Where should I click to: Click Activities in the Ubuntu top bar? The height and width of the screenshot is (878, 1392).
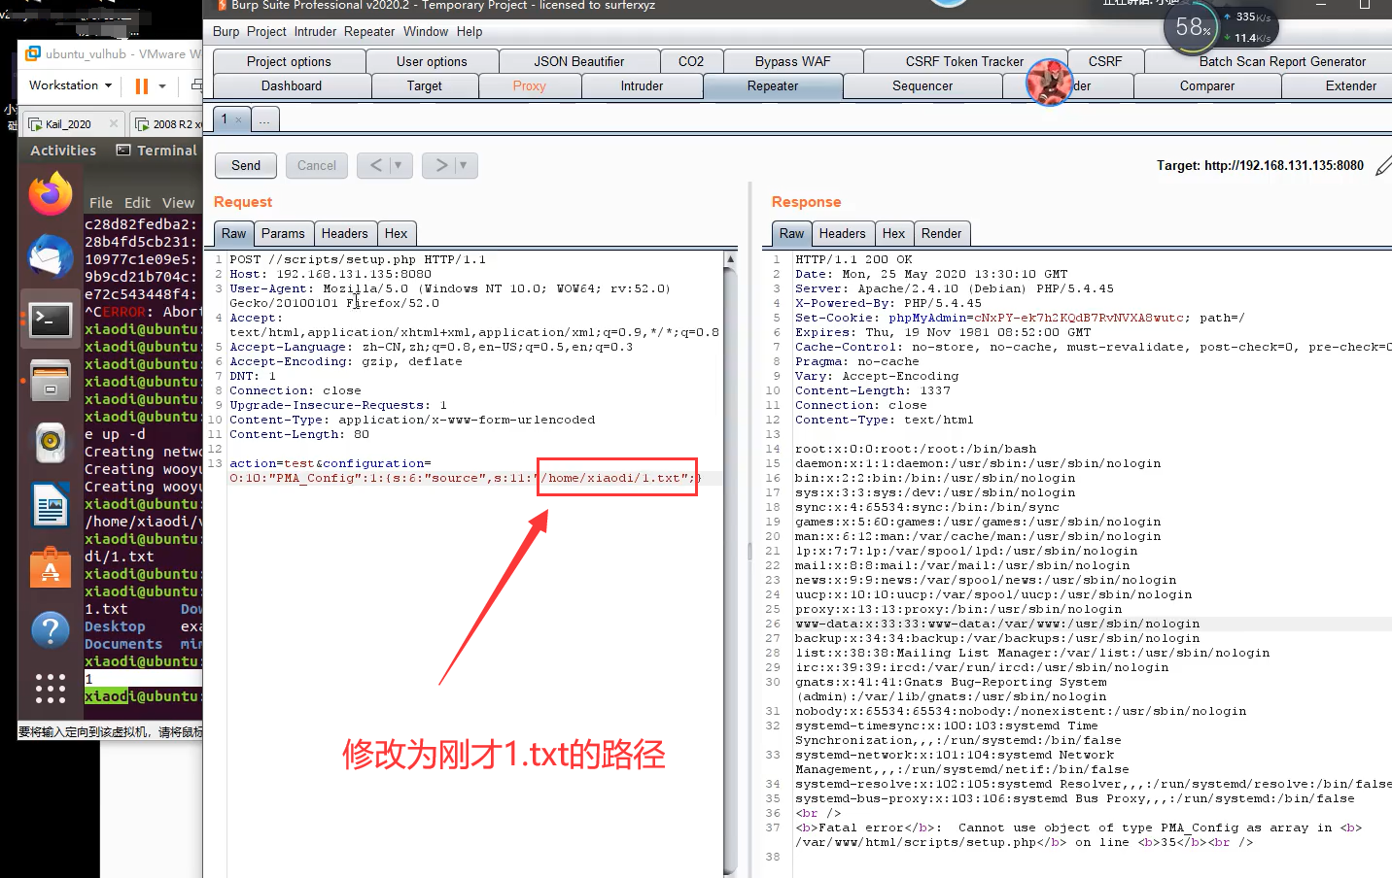pyautogui.click(x=63, y=151)
